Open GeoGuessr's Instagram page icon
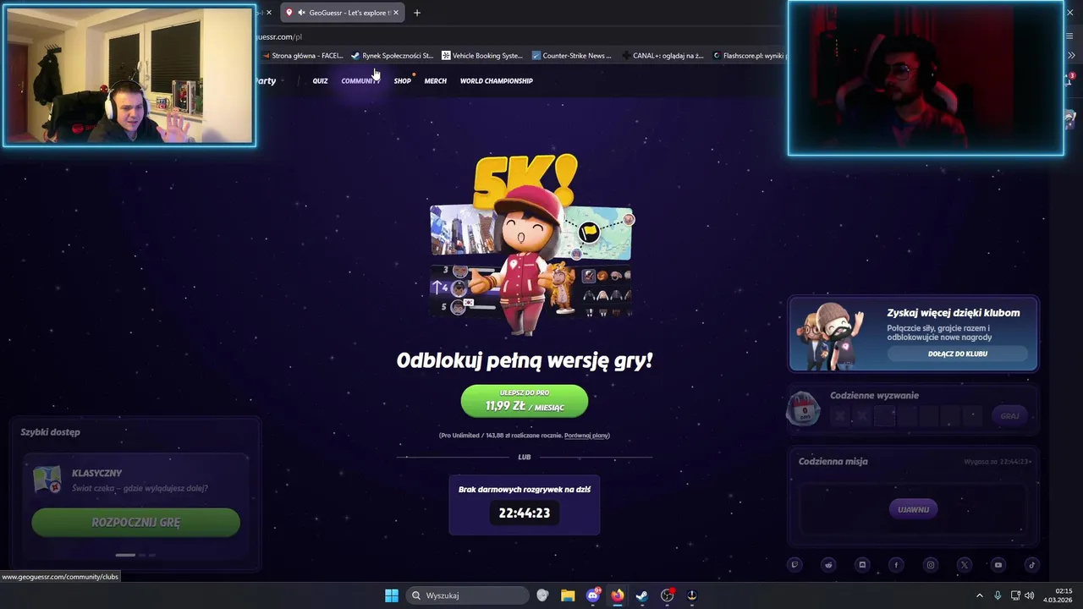This screenshot has width=1083, height=609. point(931,565)
